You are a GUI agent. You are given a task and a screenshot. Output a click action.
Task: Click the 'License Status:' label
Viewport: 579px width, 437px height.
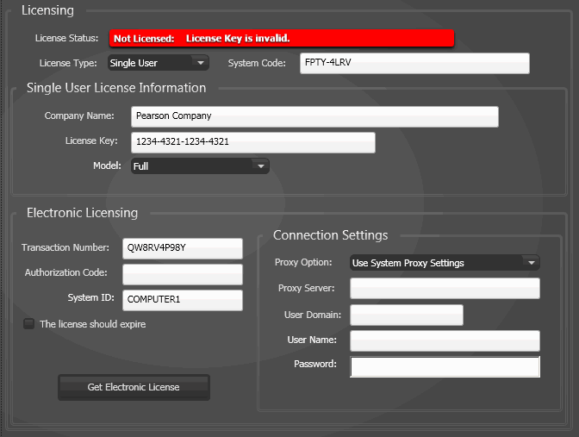[x=67, y=38]
